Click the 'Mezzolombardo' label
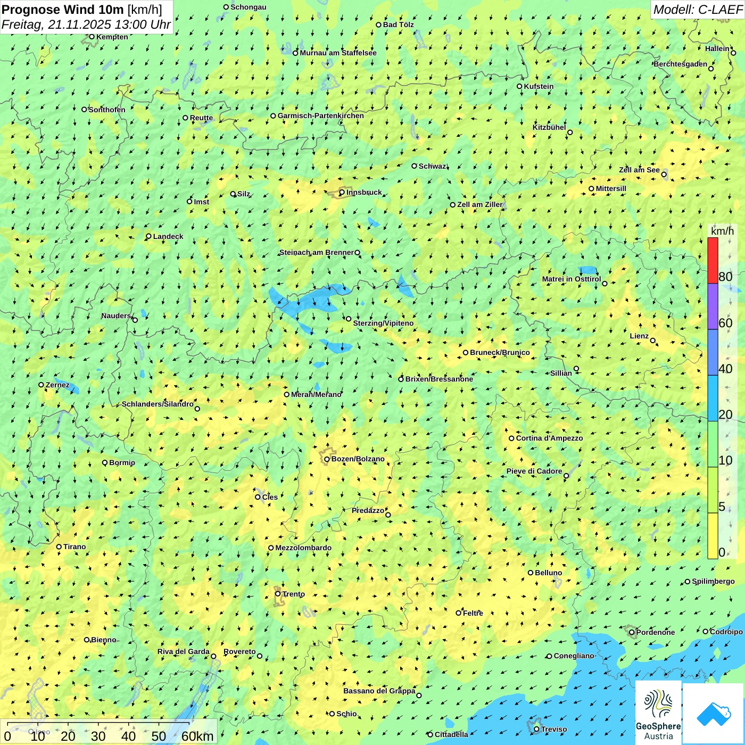This screenshot has width=745, height=745. tap(304, 548)
